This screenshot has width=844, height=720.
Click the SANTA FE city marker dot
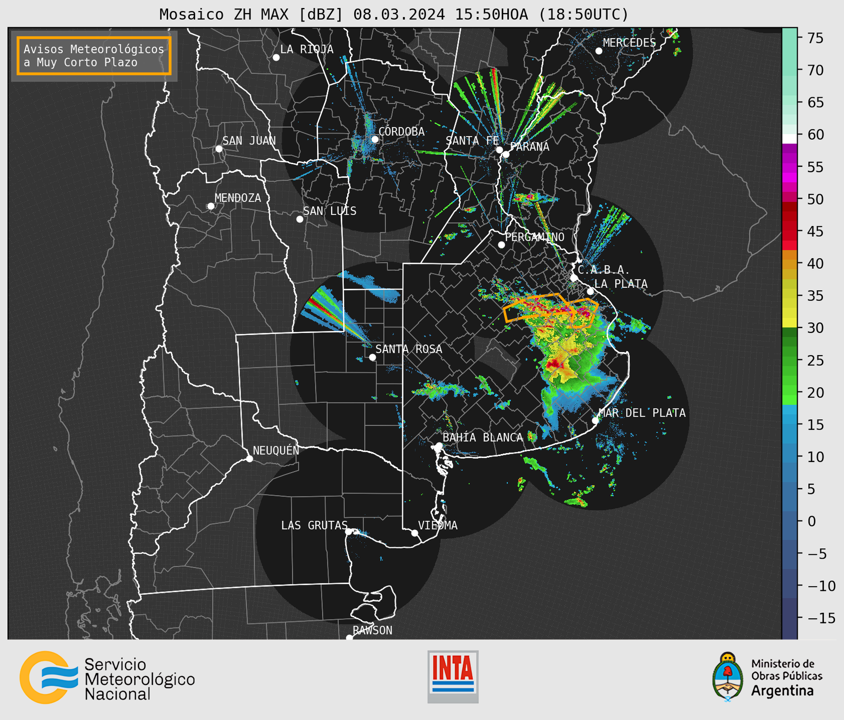(499, 150)
